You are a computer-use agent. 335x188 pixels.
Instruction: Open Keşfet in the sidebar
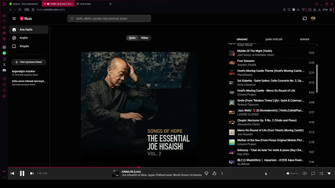tap(29, 38)
